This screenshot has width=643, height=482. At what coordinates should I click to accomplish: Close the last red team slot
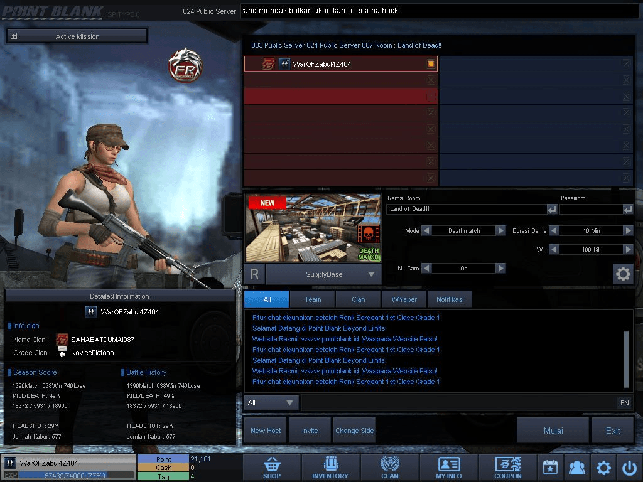click(431, 178)
